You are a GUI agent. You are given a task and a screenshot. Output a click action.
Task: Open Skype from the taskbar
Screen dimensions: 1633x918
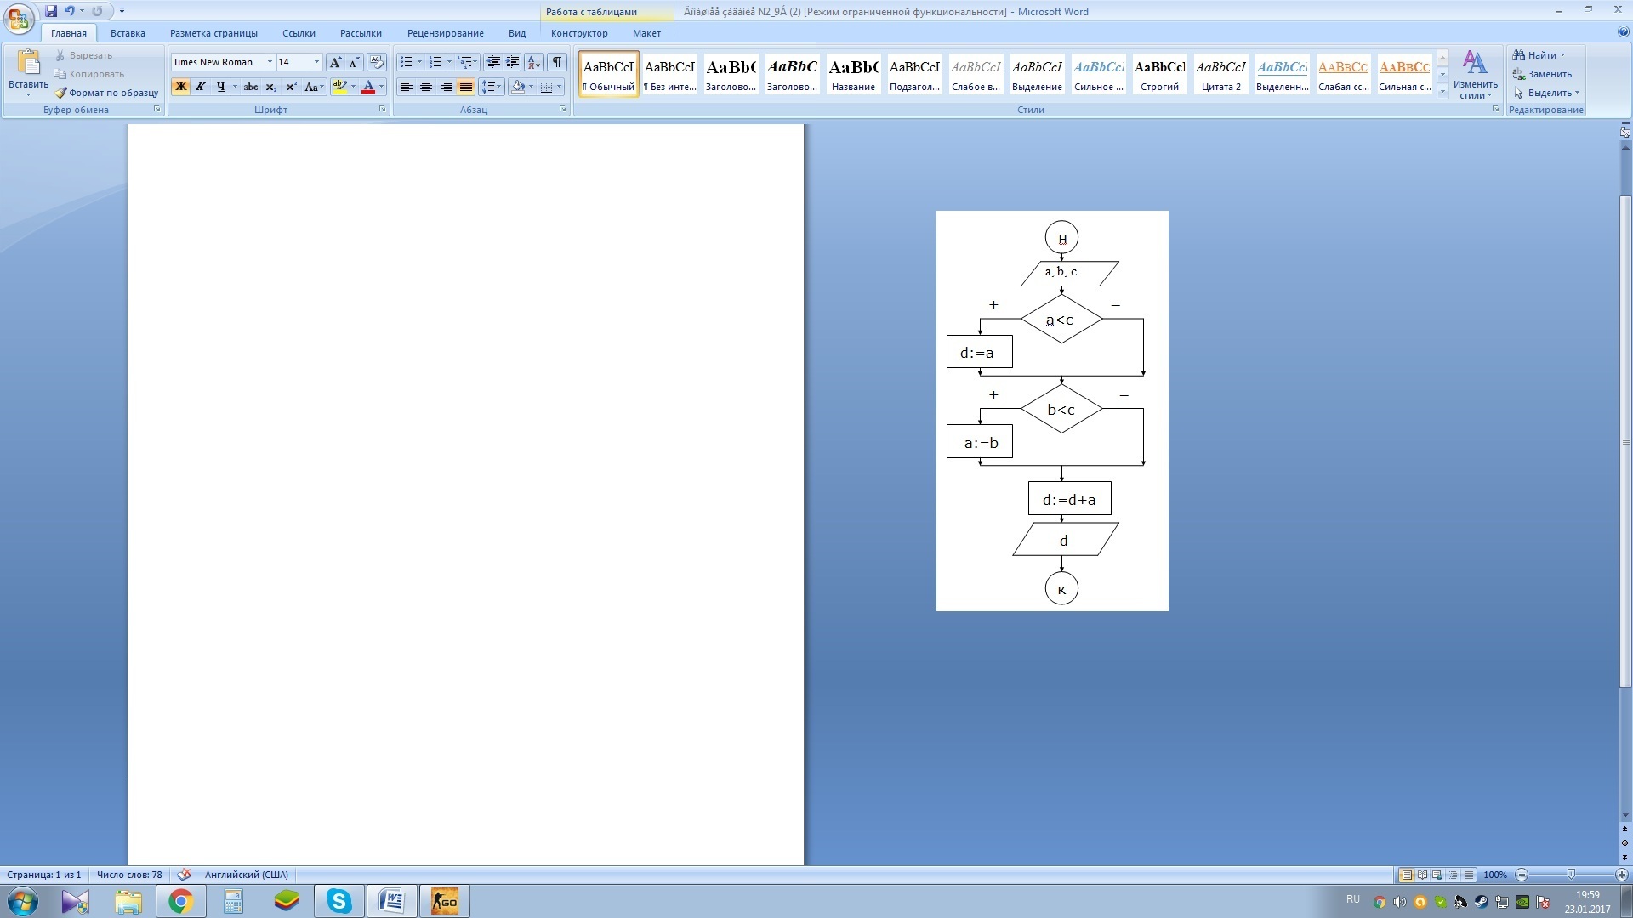tap(339, 901)
